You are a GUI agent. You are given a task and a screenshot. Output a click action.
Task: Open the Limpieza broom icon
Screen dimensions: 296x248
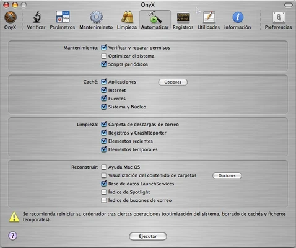coord(127,17)
